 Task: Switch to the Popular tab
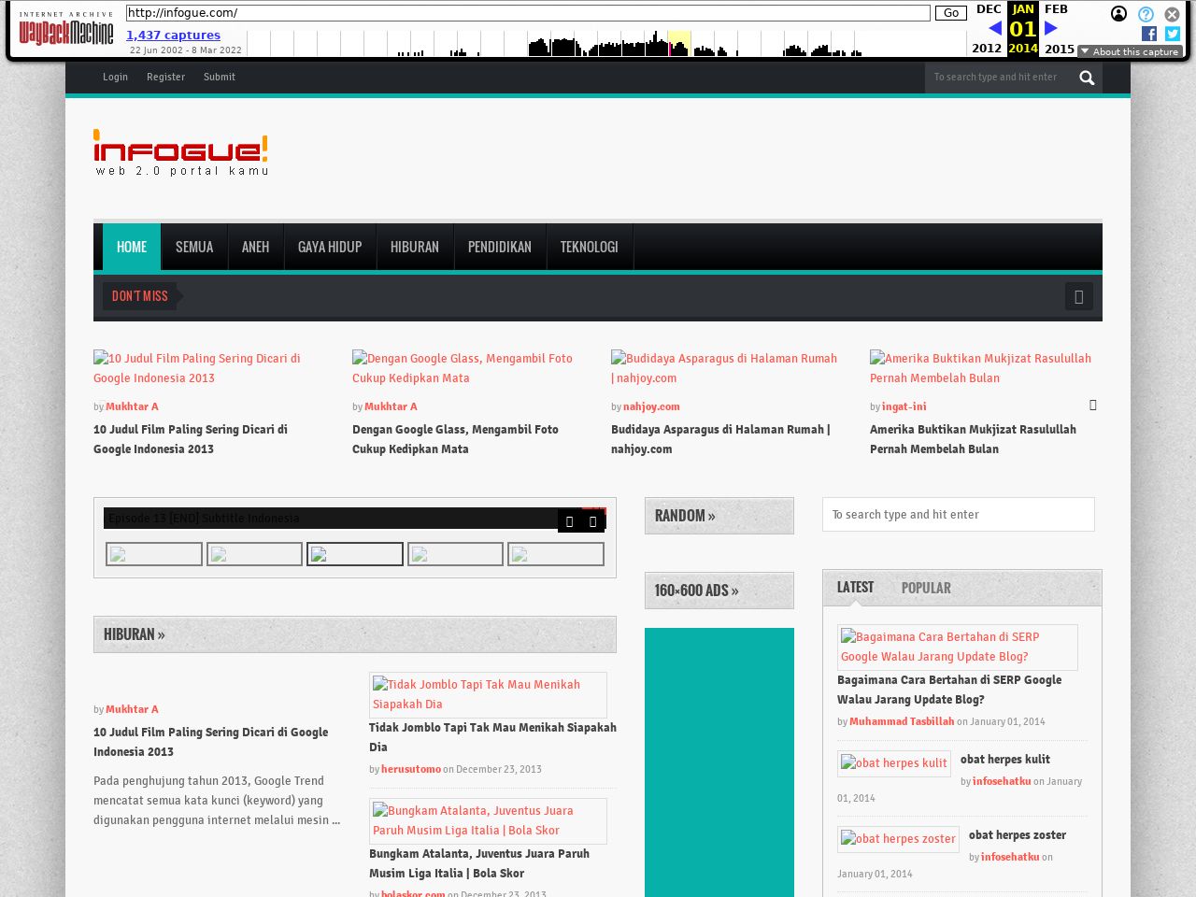click(x=925, y=588)
